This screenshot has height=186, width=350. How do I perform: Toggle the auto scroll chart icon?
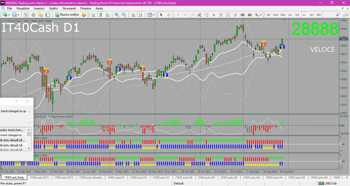[133, 15]
